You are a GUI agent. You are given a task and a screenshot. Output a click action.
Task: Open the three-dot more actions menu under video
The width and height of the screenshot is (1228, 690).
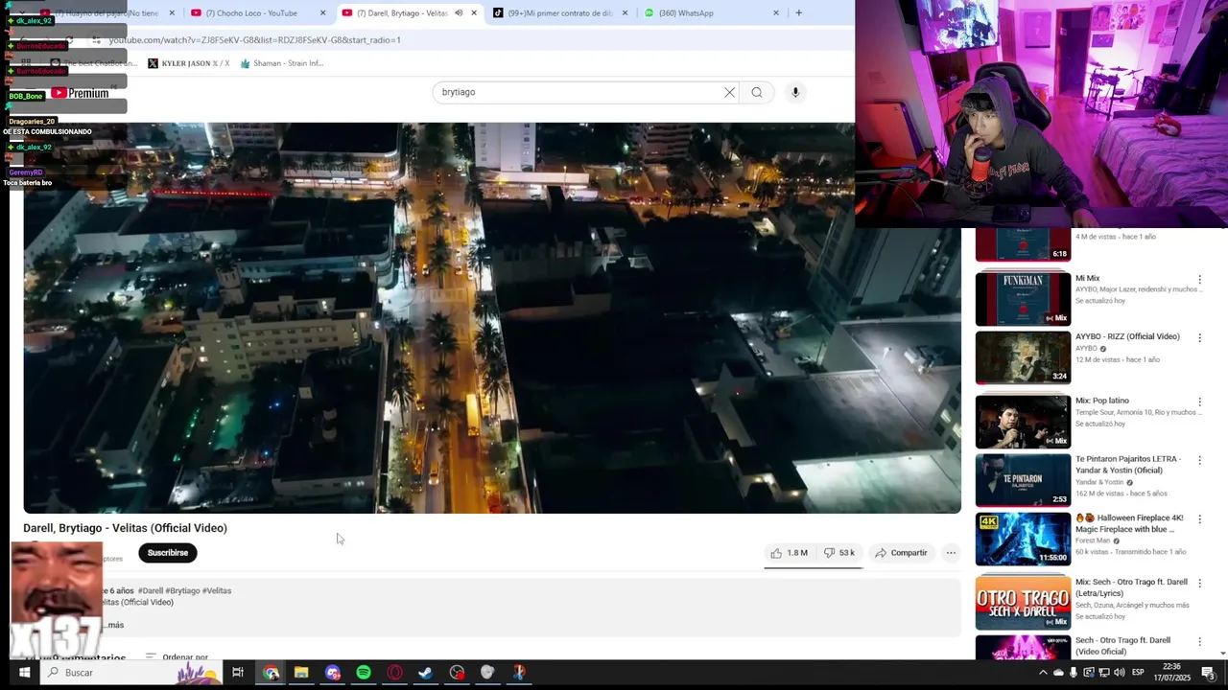tap(951, 553)
